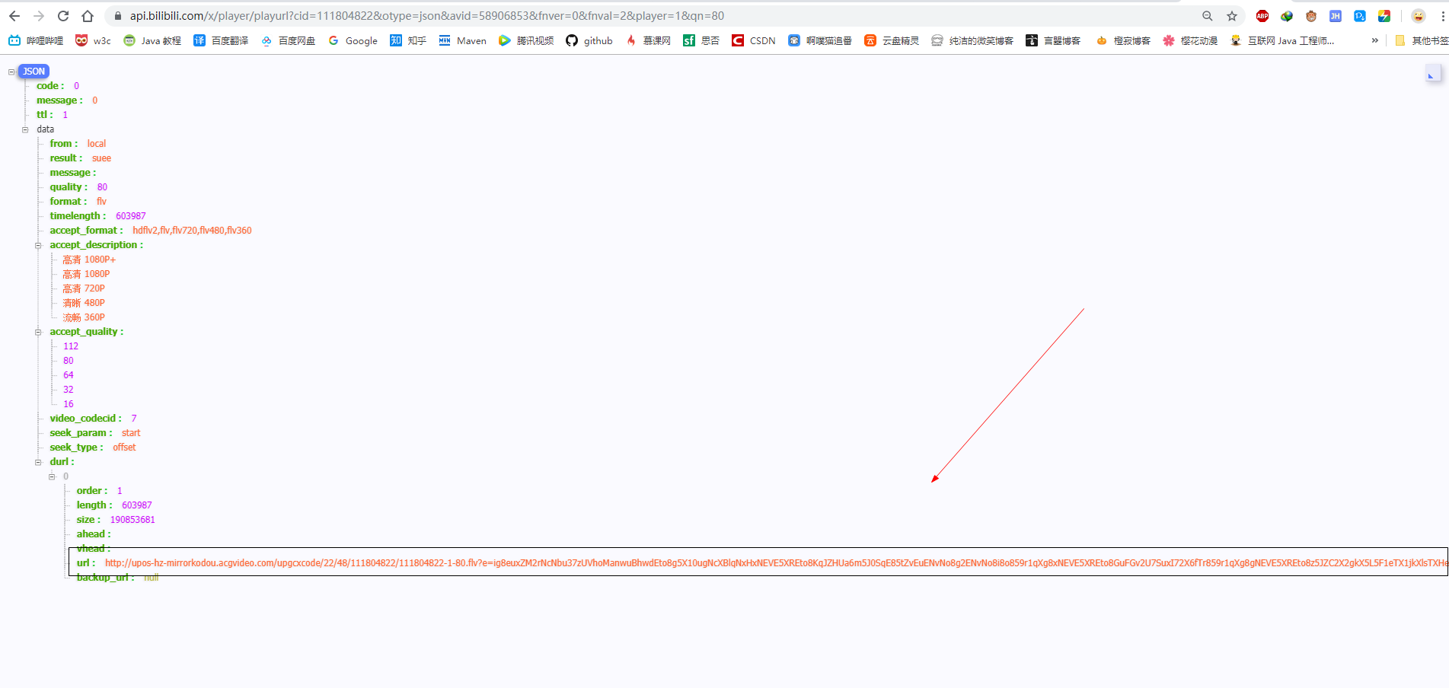Open the IDM globe extension
This screenshot has width=1449, height=688.
(x=1287, y=16)
